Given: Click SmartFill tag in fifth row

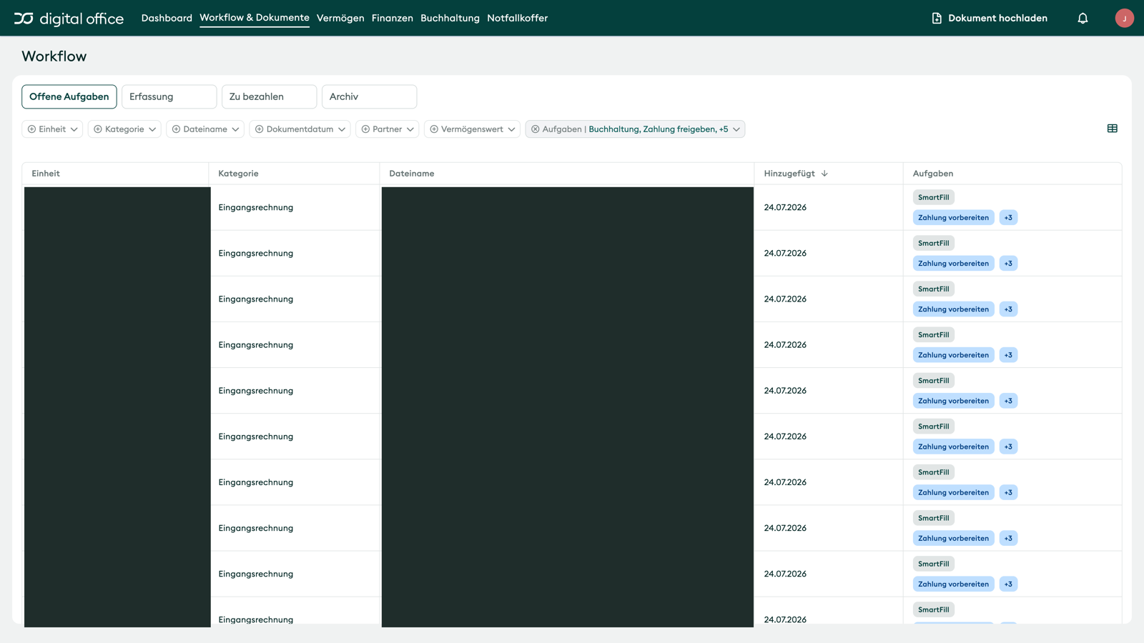Looking at the screenshot, I should [933, 381].
